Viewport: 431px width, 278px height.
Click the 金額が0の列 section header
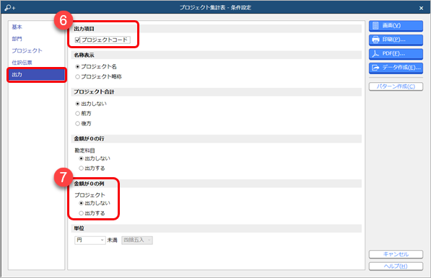tap(89, 184)
